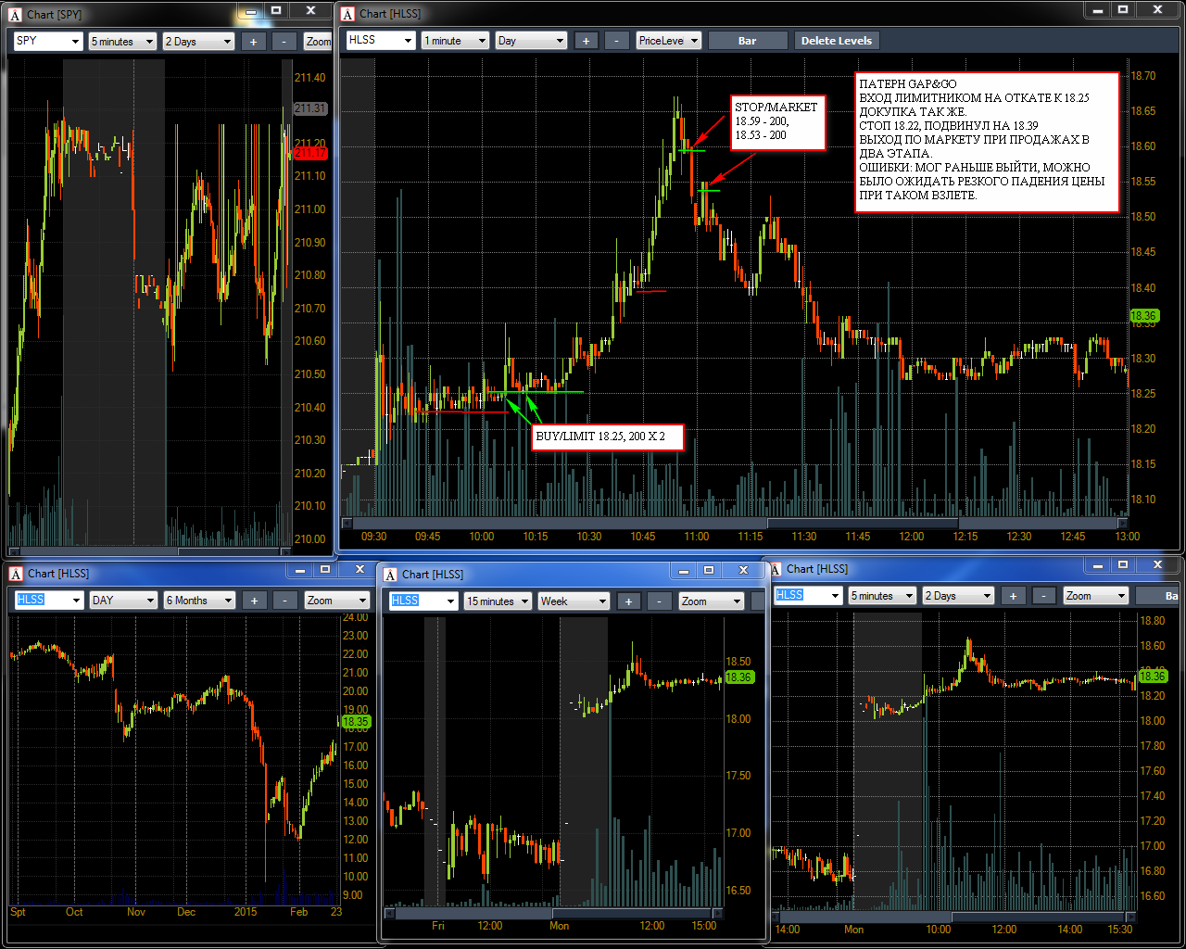Click the horizontal scrollbar of the 15 minutes HLSS chart

pos(554,913)
